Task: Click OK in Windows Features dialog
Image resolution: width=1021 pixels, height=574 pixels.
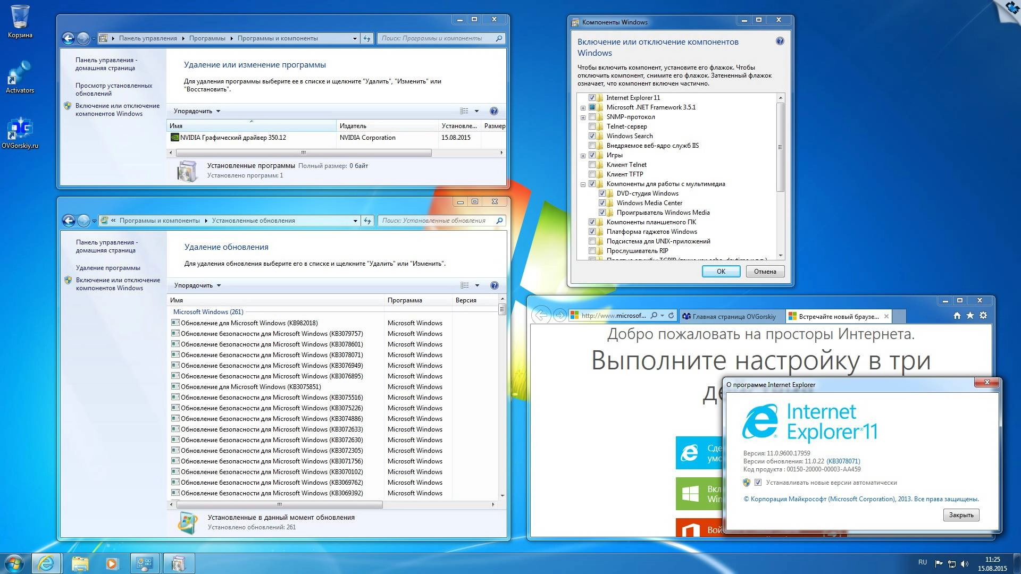Action: [x=721, y=272]
